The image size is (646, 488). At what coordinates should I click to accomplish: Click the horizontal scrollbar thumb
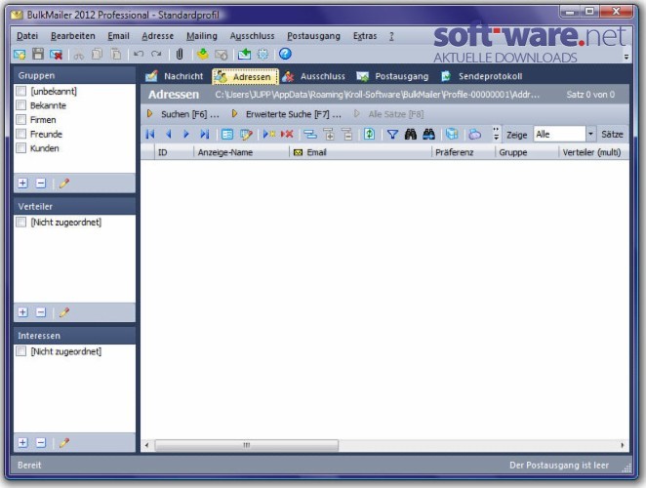click(x=246, y=445)
